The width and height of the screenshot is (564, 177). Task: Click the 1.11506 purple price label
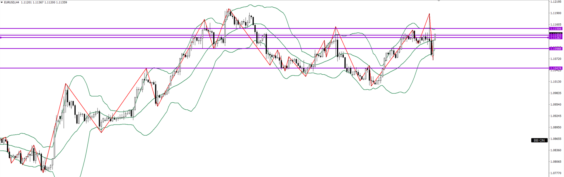556,29
